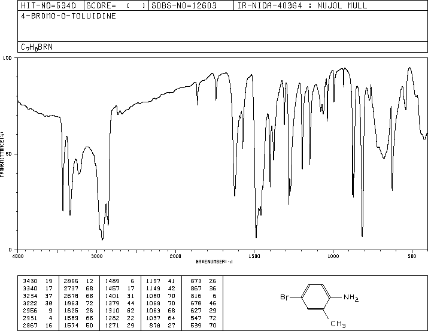The image size is (428, 331).
Task: Click peak table entry 878
Action: [x=155, y=325]
